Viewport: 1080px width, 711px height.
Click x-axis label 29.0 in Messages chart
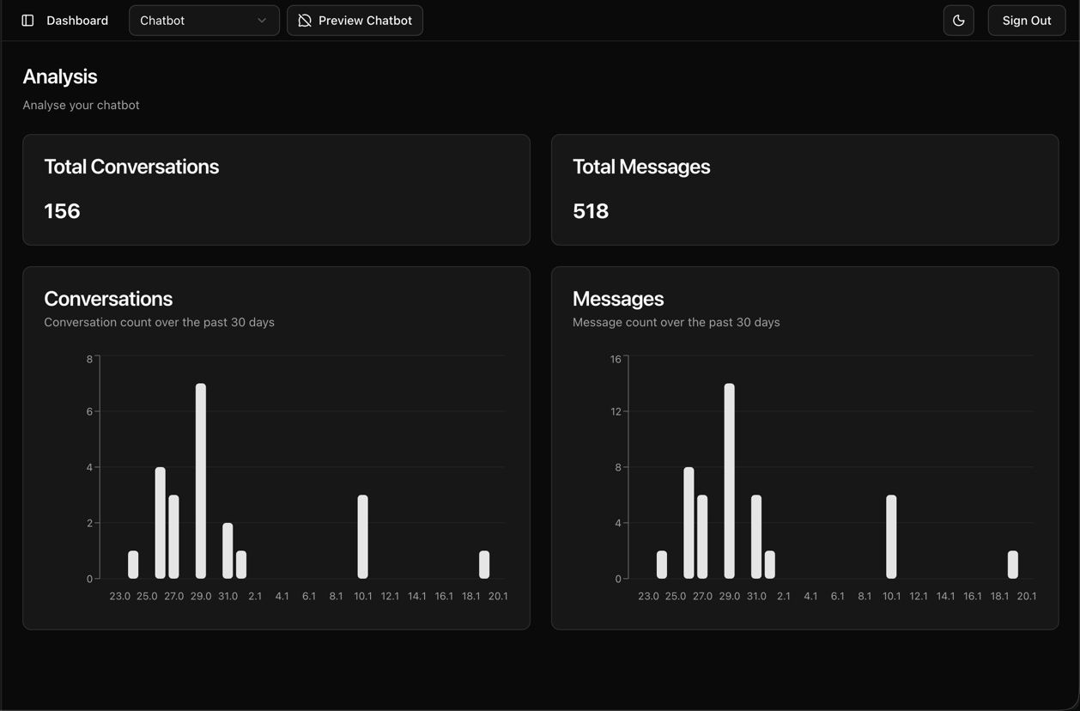pyautogui.click(x=730, y=596)
